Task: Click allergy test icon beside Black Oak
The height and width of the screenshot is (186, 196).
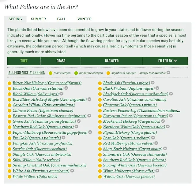Action: pyautogui.click(x=66, y=88)
